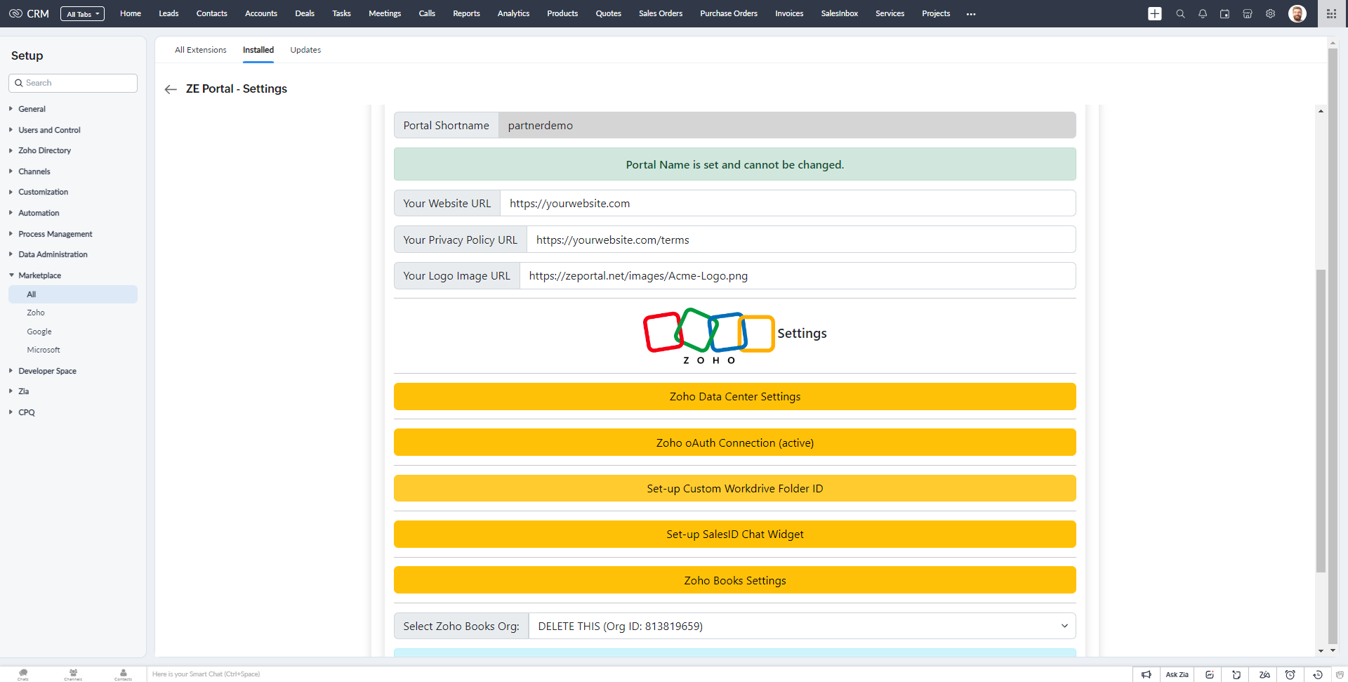Screen dimensions: 1348x682
Task: Open the All Tabs dropdown
Action: [x=82, y=13]
